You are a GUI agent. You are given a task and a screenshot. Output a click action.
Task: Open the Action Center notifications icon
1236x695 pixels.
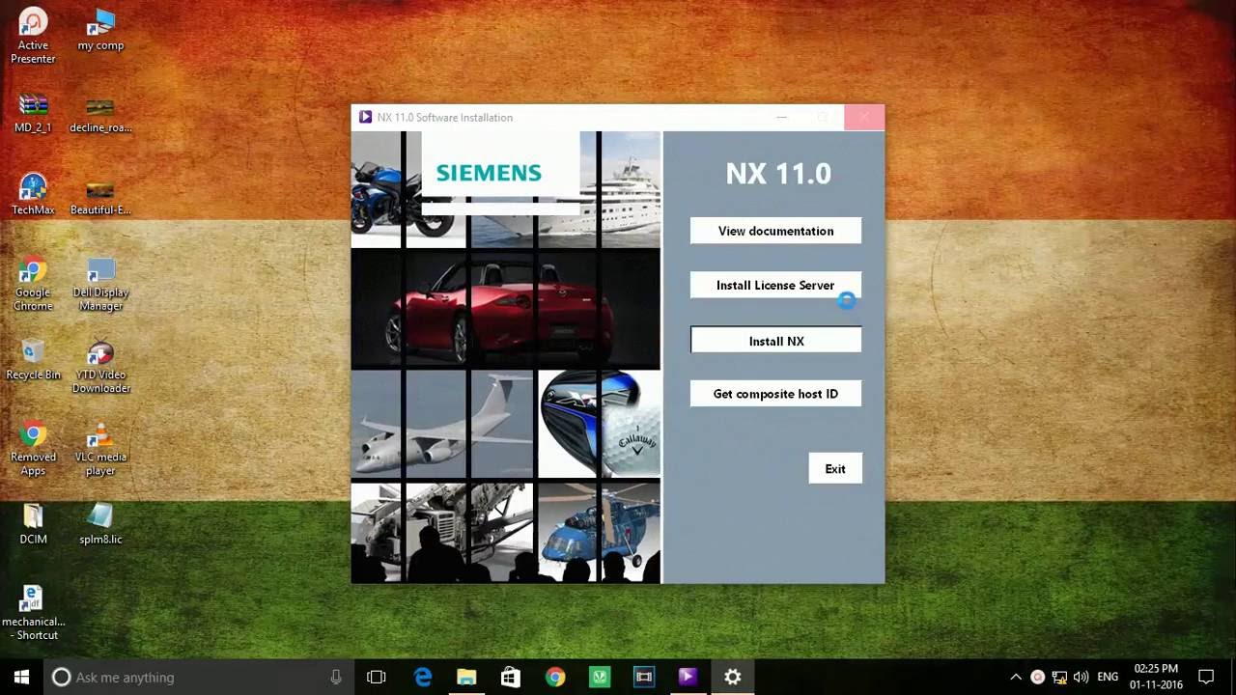point(1206,677)
